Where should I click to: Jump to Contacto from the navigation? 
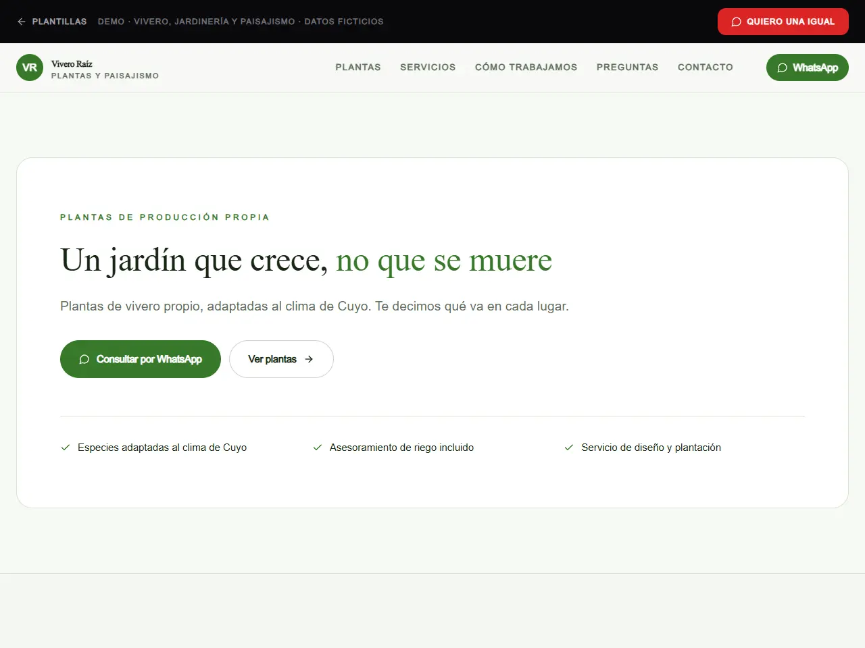coord(705,67)
